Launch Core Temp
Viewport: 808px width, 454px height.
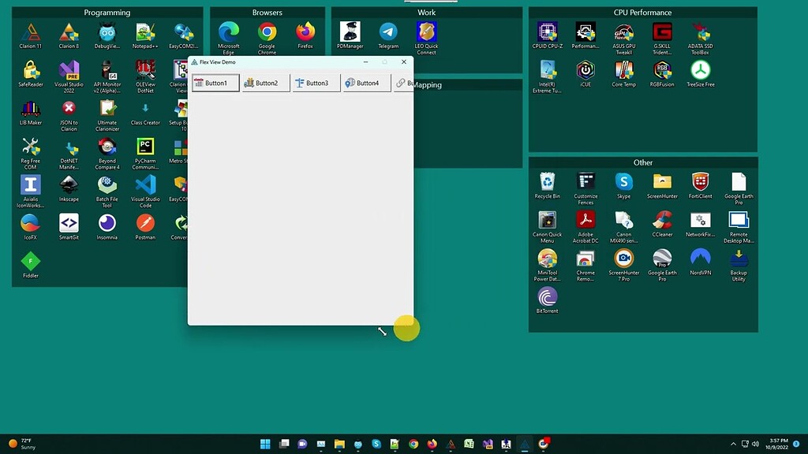[623, 71]
